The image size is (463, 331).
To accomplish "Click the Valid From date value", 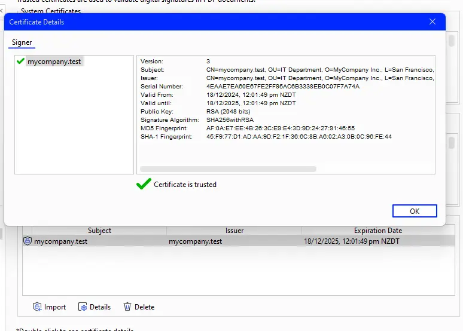I will [x=251, y=94].
